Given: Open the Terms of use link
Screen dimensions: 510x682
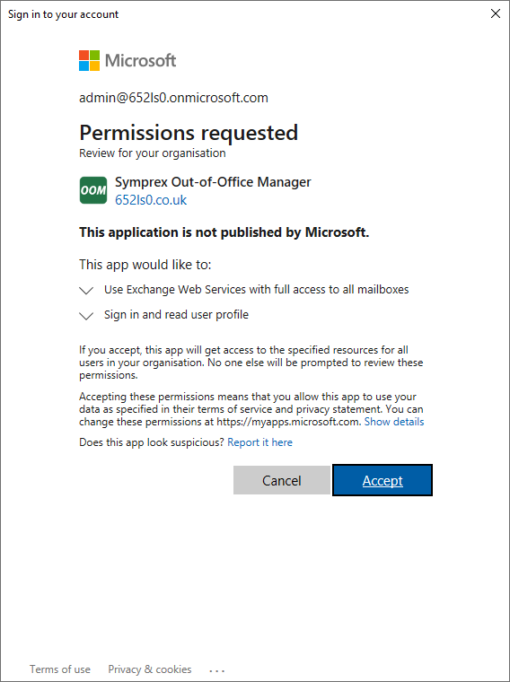Looking at the screenshot, I should (60, 669).
